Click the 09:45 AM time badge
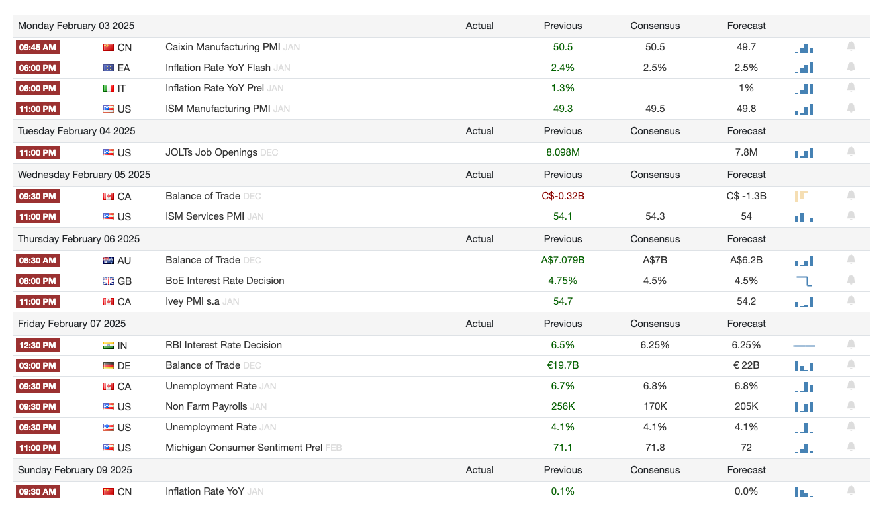883x519 pixels. tap(37, 47)
